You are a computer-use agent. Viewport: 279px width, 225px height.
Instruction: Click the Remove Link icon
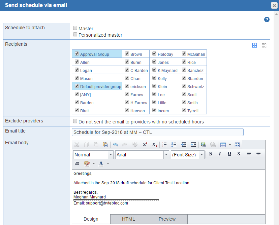(213, 145)
